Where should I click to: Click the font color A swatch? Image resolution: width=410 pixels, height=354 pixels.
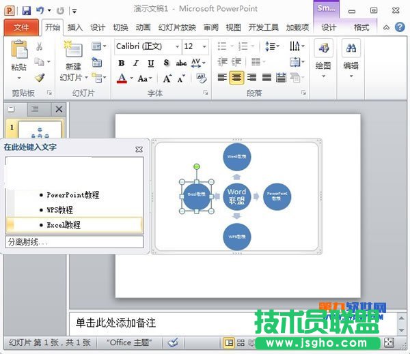point(122,78)
